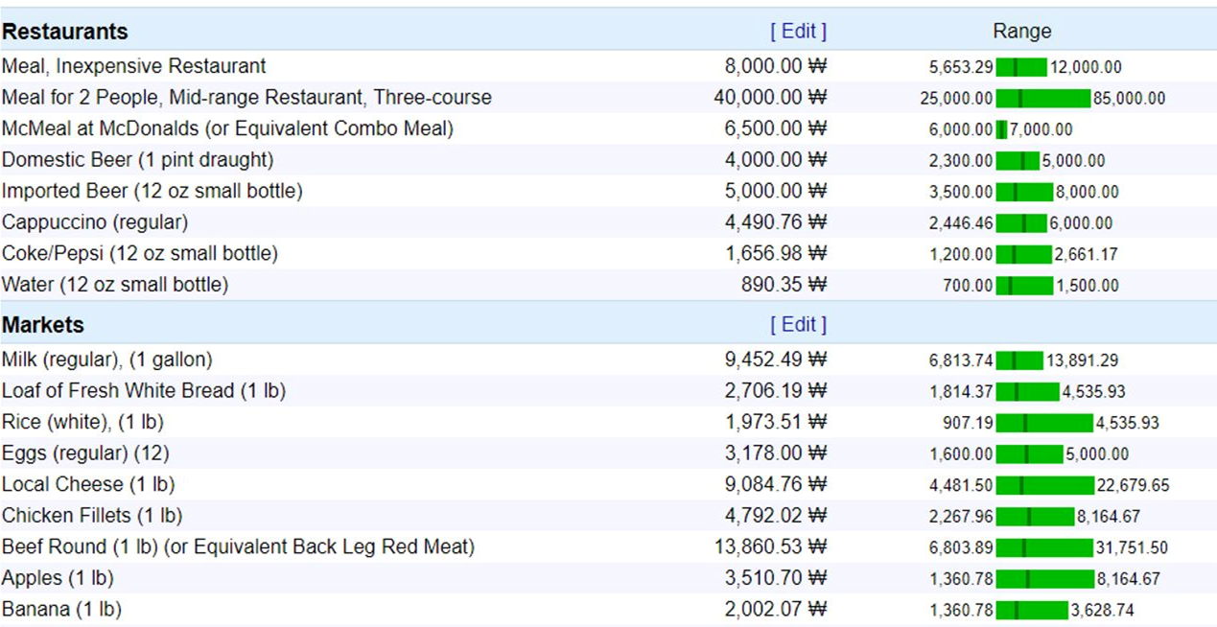Click the Edit link in Restaurants header

coord(798,32)
